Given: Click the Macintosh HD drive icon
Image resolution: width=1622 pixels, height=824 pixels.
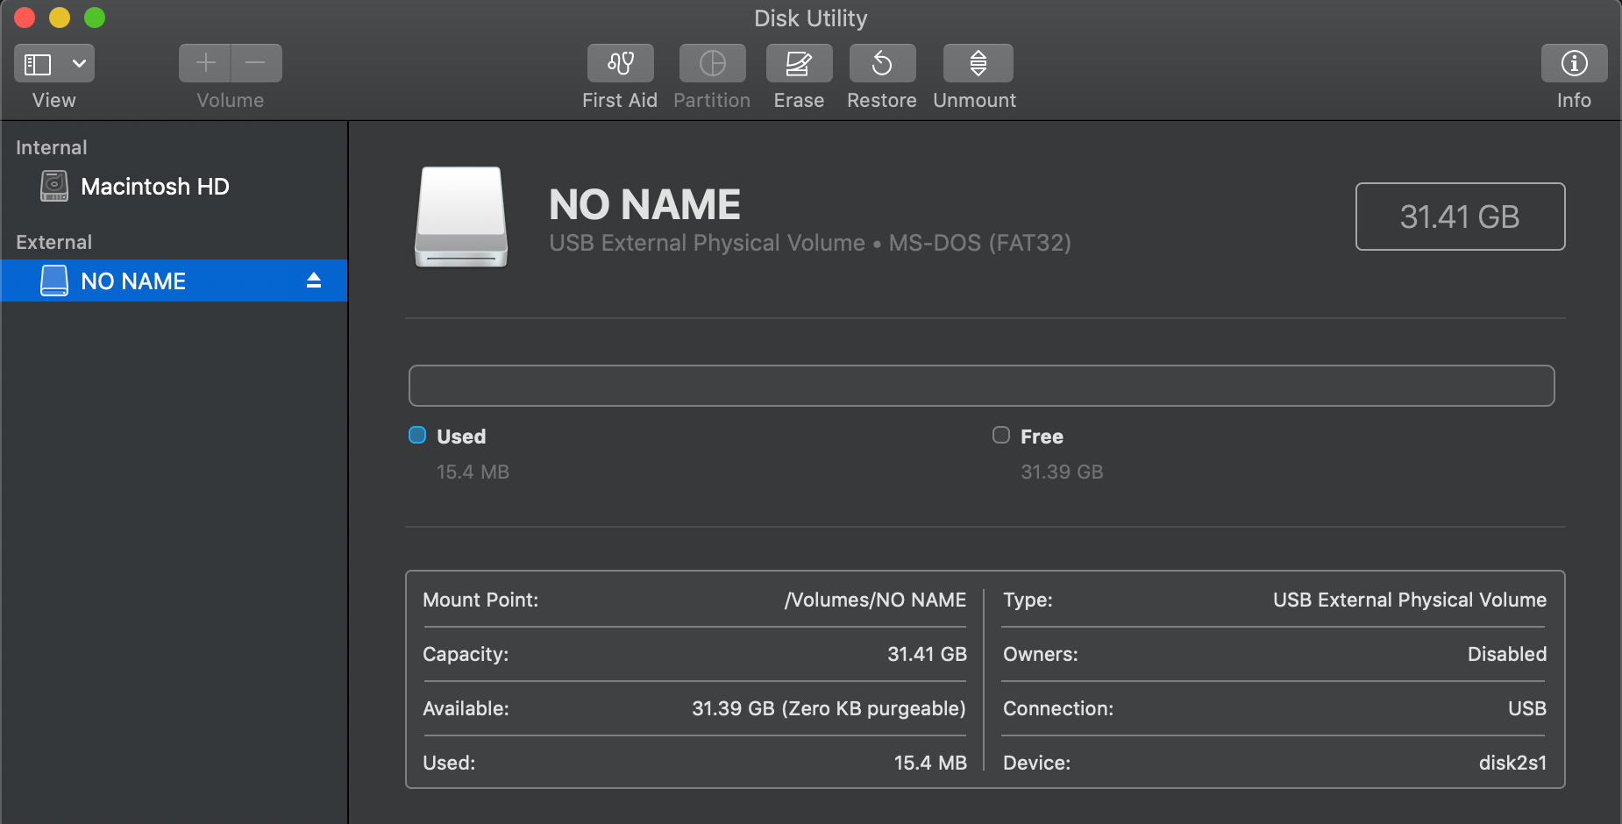Looking at the screenshot, I should 53,186.
